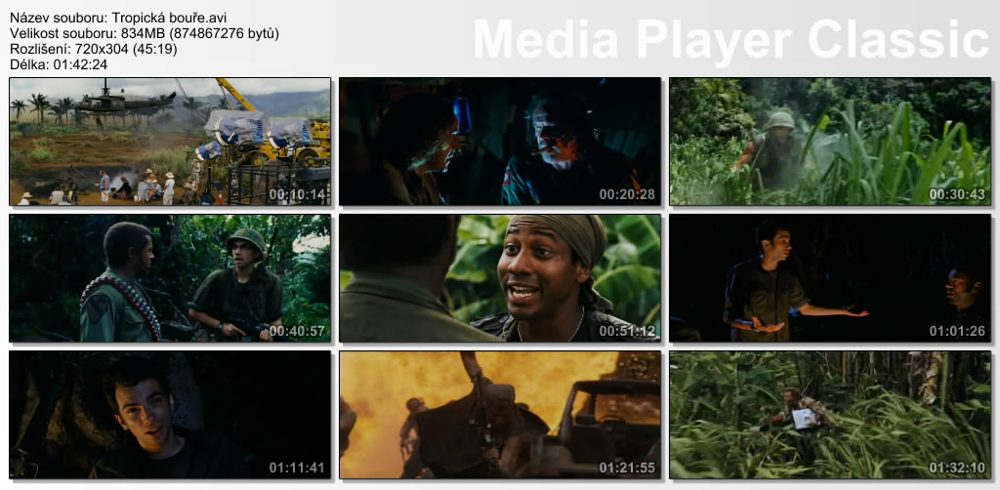Open the soldier in jungle smoke thumbnail
The width and height of the screenshot is (1000, 490).
[x=829, y=142]
